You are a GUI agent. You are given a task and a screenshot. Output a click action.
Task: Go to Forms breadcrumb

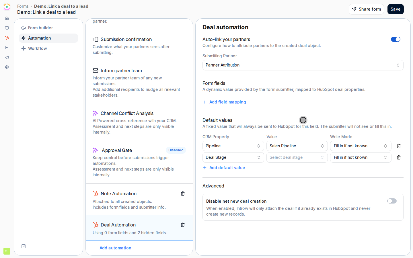tap(23, 6)
